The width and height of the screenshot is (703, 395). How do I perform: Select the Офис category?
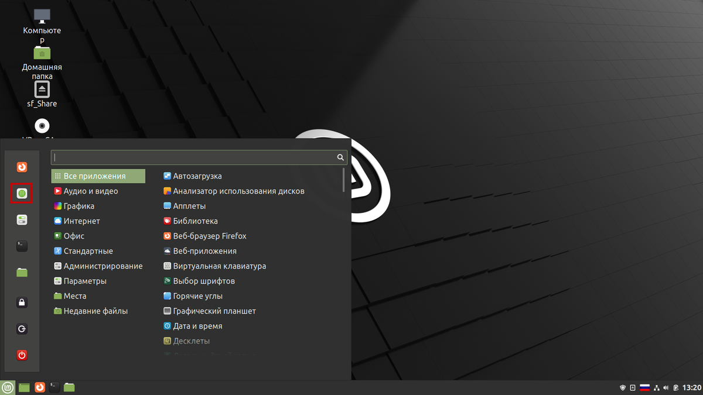98,236
